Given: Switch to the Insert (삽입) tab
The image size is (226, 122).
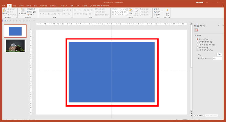Looking at the screenshot, I should pyautogui.click(x=15, y=6).
